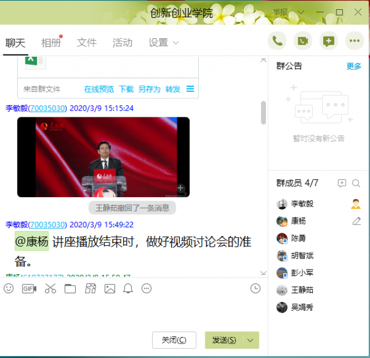Click the 在线预览 link

99,89
